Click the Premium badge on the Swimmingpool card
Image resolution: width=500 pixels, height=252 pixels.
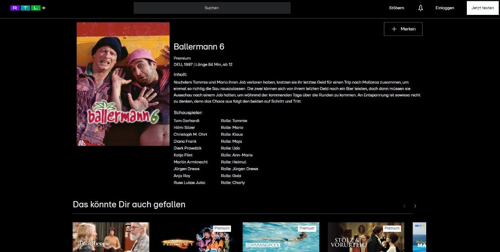[307, 228]
